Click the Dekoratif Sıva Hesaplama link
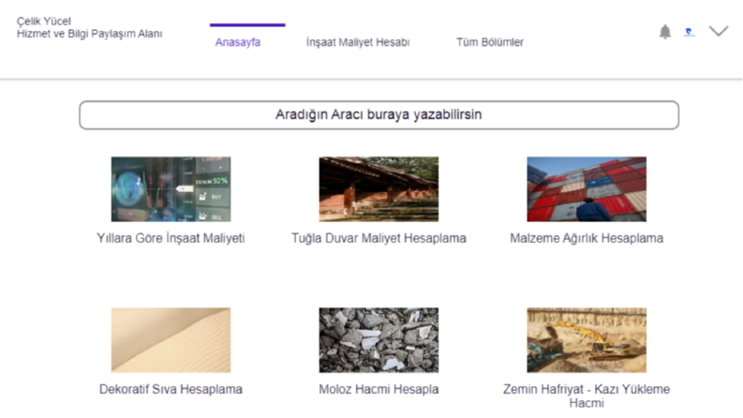Image resolution: width=743 pixels, height=418 pixels. tap(171, 389)
